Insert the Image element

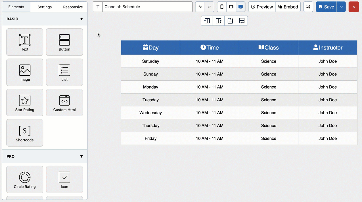pyautogui.click(x=25, y=72)
